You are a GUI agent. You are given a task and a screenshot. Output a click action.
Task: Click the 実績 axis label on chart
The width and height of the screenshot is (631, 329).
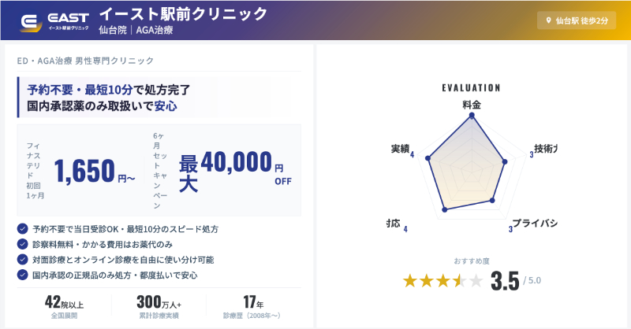(x=399, y=149)
